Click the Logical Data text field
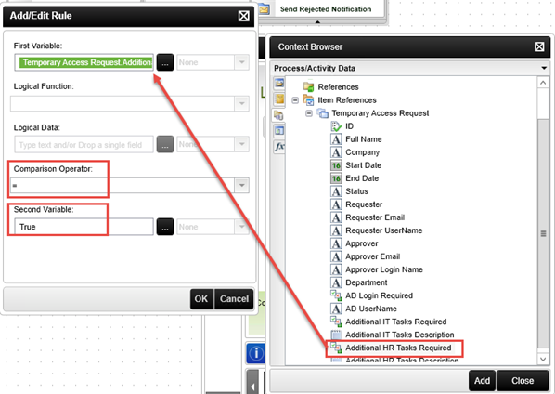This screenshot has height=394, width=555. 84,145
